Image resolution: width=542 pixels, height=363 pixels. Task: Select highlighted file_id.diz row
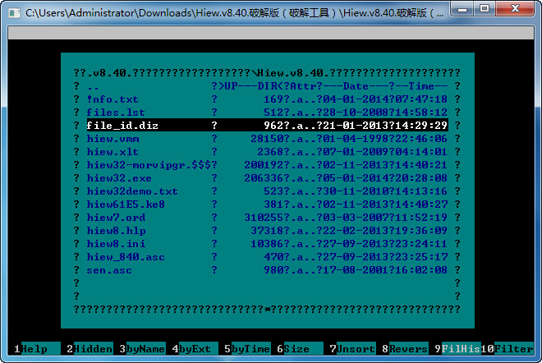pos(267,125)
